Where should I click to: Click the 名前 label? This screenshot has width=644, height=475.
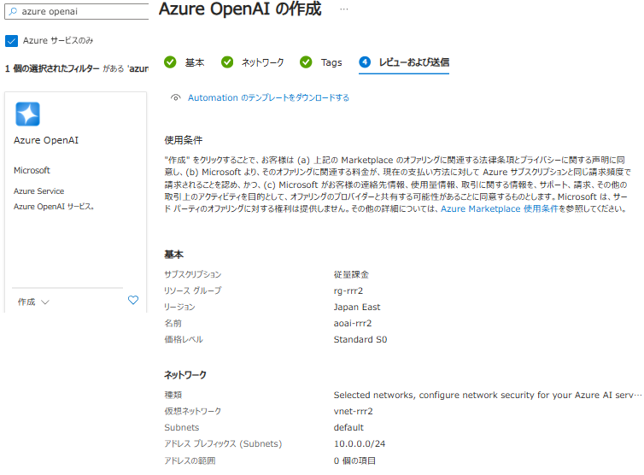173,324
